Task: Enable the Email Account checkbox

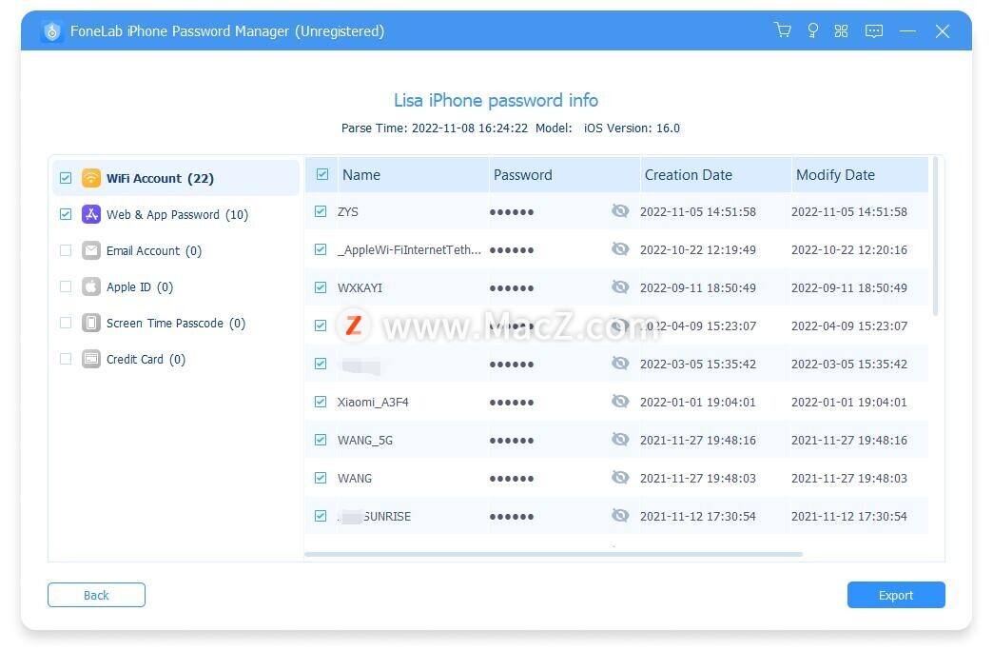Action: (x=66, y=250)
